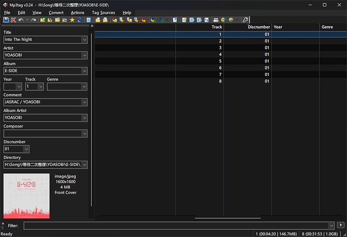The height and width of the screenshot is (237, 347).
Task: Click the blue Refresh arrows icon
Action: click(79, 20)
